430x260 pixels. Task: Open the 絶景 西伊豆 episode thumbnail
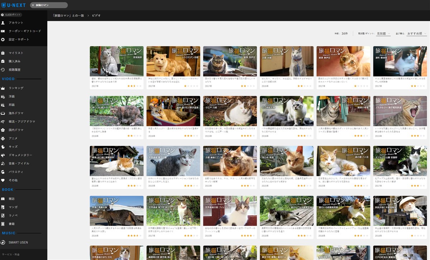(x=230, y=61)
